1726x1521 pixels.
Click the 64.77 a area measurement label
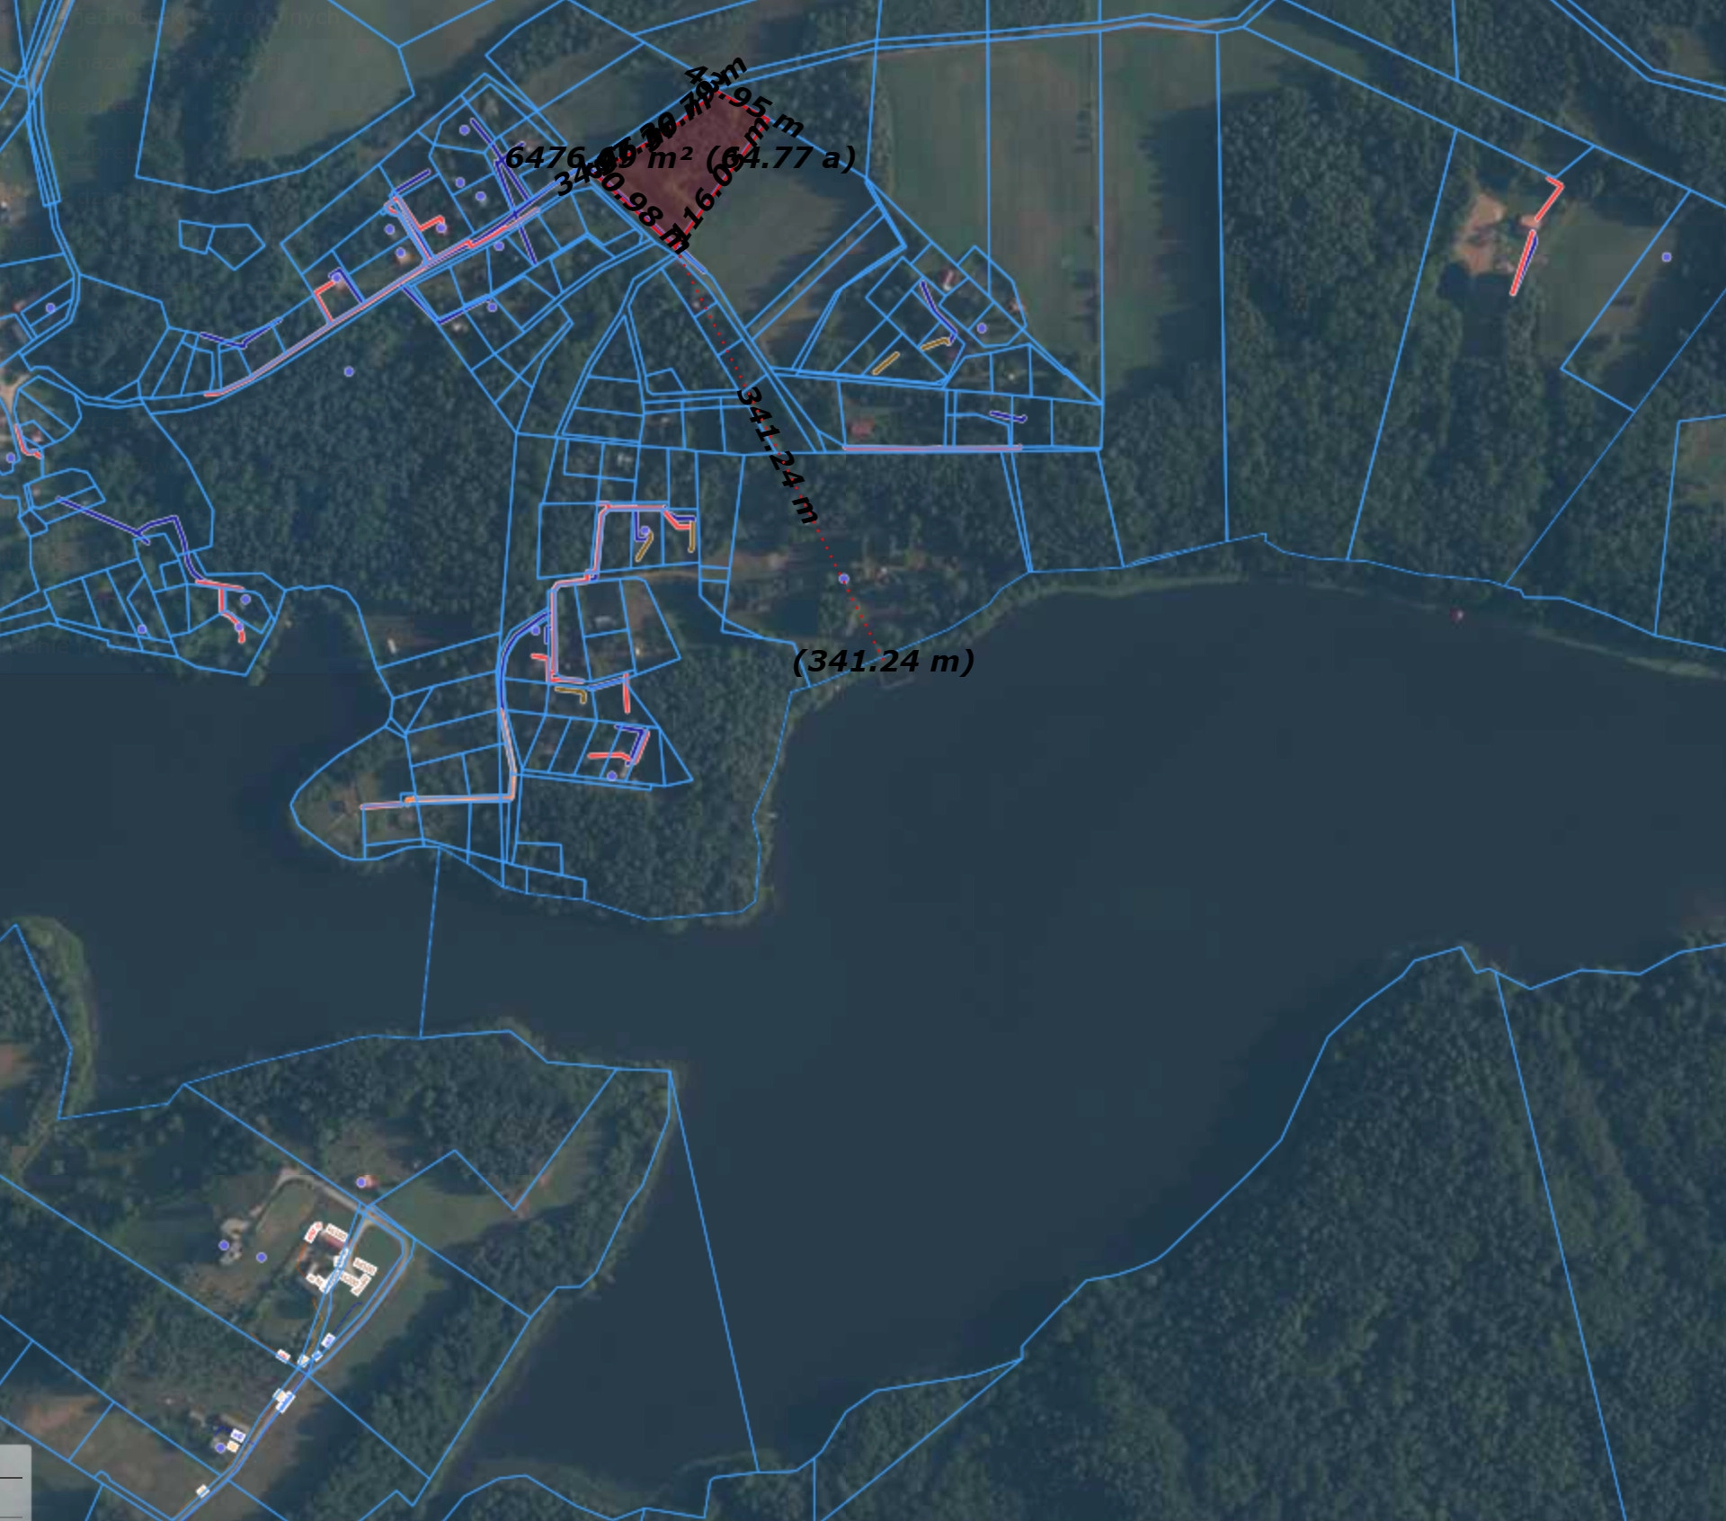click(x=780, y=158)
